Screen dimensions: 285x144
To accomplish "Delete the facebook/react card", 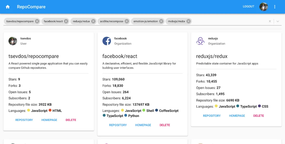I will pyautogui.click(x=165, y=125).
